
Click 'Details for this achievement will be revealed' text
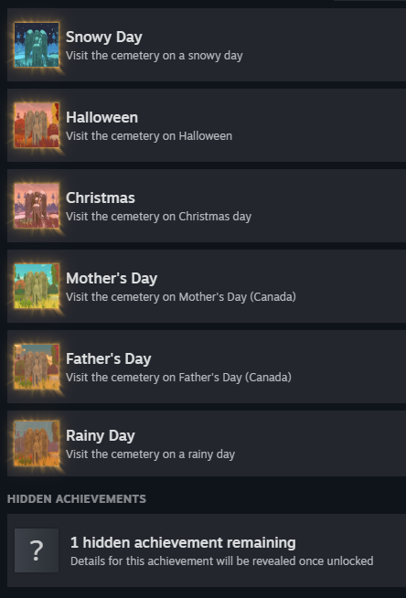click(x=222, y=561)
